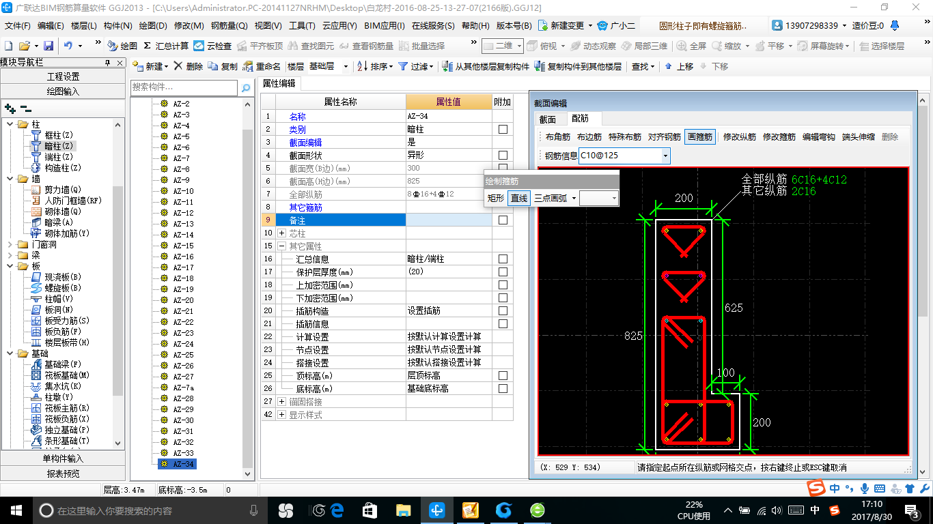Click 重命名 rename icon
Image resolution: width=933 pixels, height=524 pixels.
[x=262, y=66]
